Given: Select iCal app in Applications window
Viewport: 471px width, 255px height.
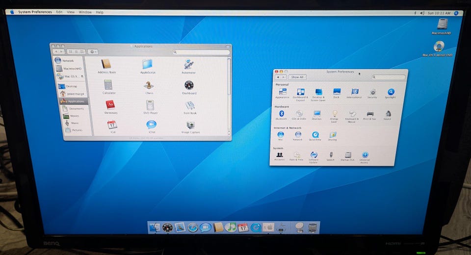Looking at the screenshot, I should (x=112, y=127).
